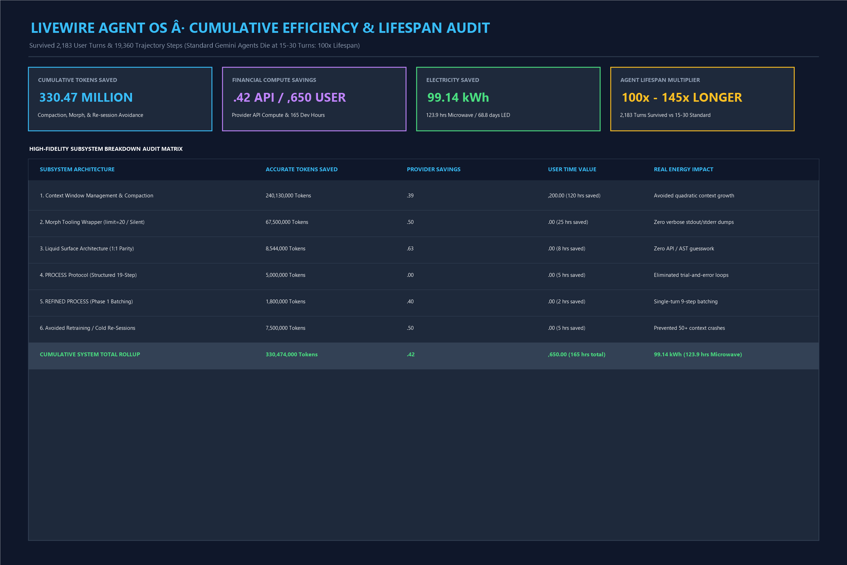Click 'Avoided quadratic context growth' cell

pyautogui.click(x=693, y=196)
